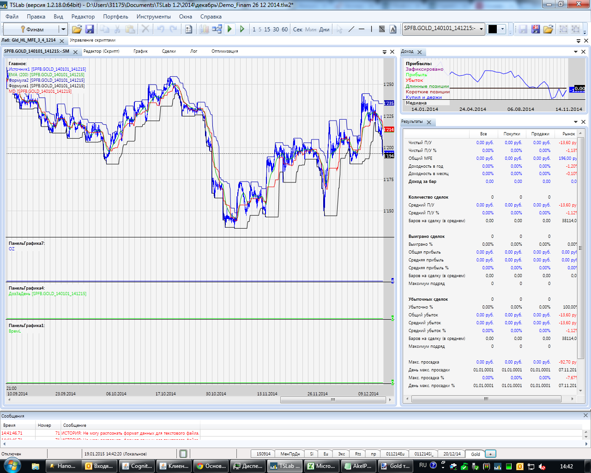Toggle the Дни timeframe unit
Image resolution: width=591 pixels, height=473 pixels.
coord(324,29)
